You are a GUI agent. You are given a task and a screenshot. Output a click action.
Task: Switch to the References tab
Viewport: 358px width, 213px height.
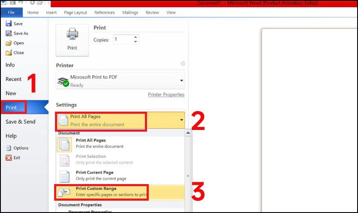104,12
